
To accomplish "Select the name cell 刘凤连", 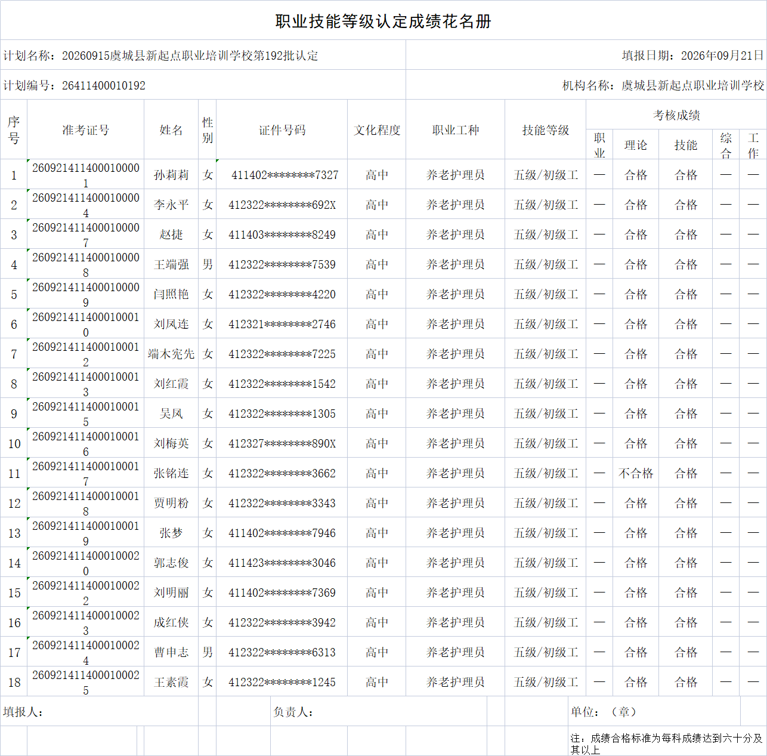I will point(171,324).
